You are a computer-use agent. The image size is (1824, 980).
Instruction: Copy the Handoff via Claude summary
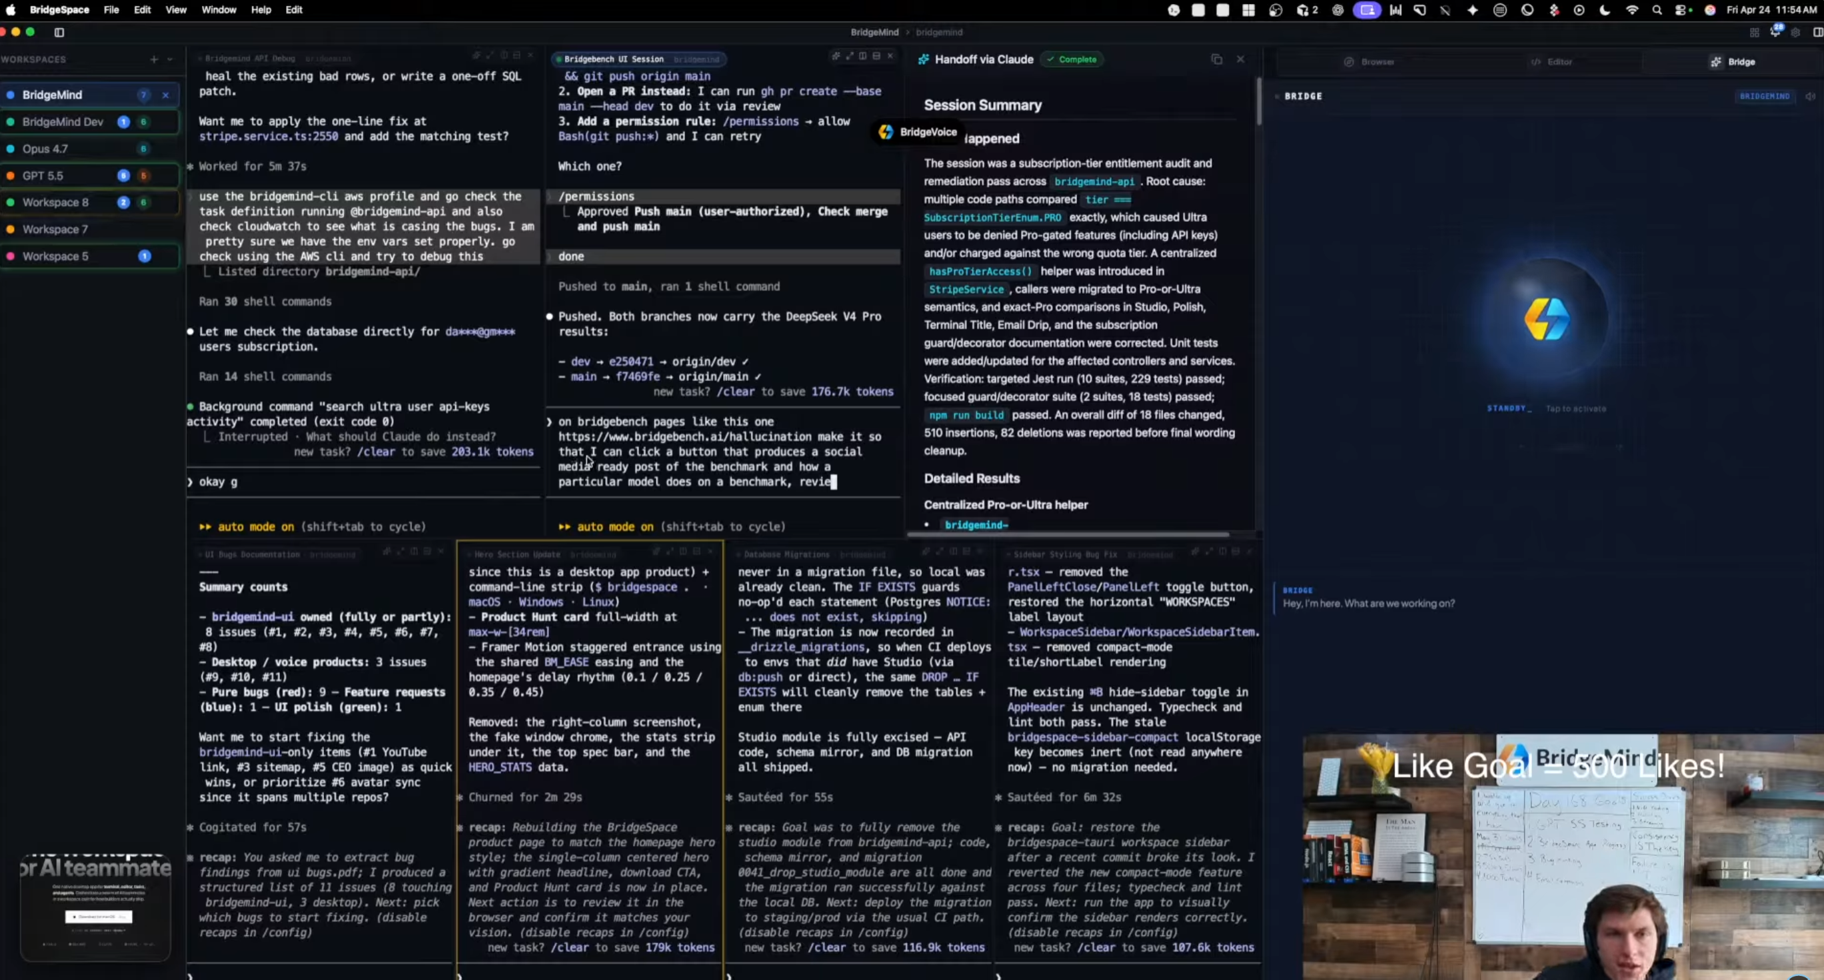[1216, 59]
